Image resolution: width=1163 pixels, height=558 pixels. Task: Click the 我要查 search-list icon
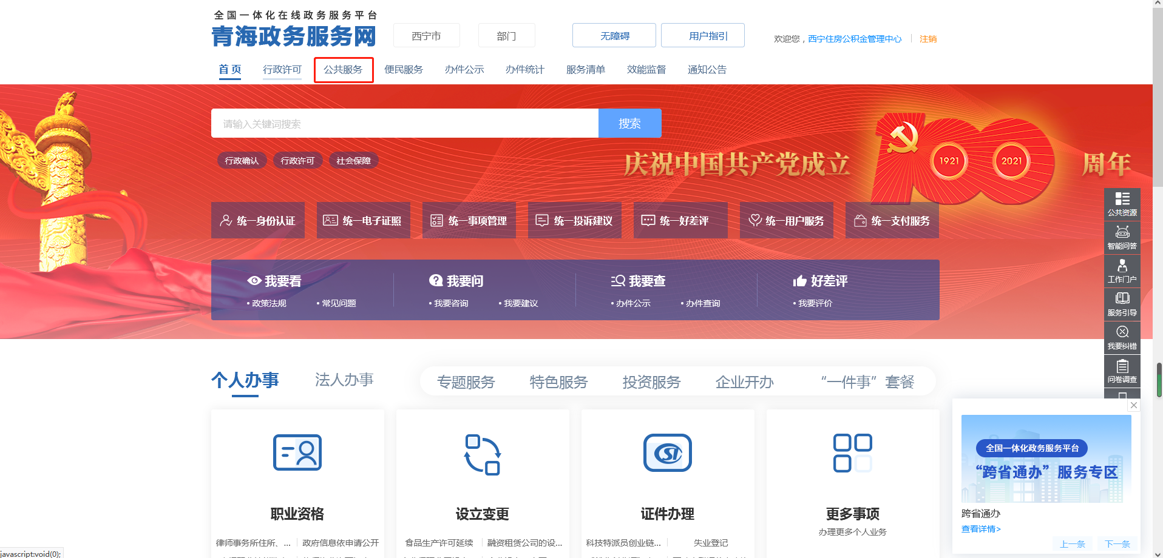(x=618, y=281)
